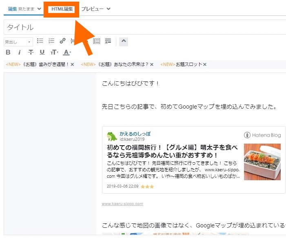Click the 先日こちらの記事で paragraph
Screen dimensions: 286x238
pyautogui.click(x=189, y=107)
